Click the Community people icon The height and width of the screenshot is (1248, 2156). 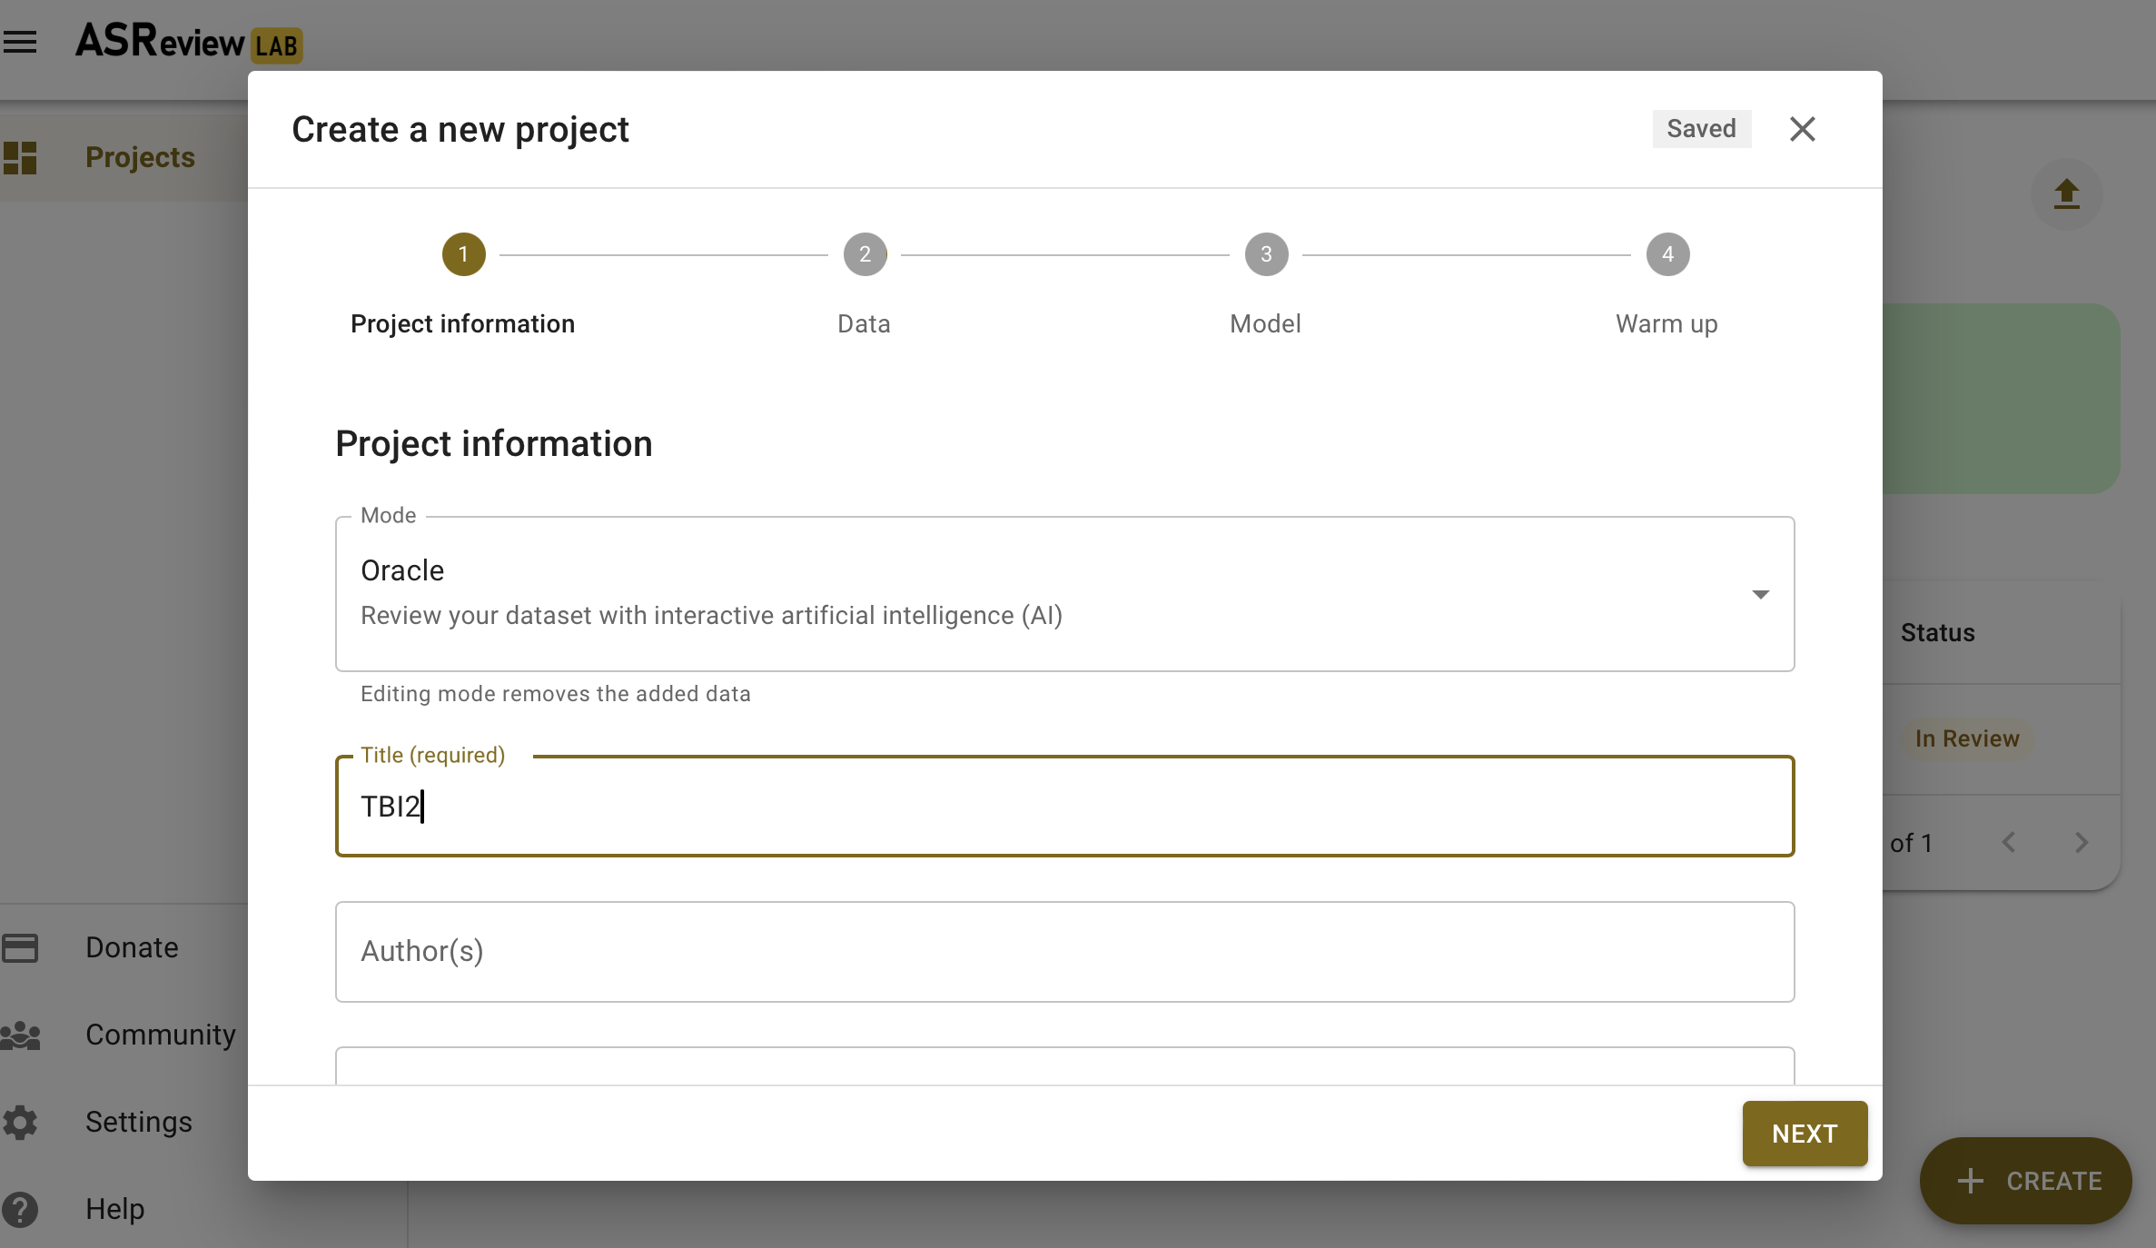20,1035
